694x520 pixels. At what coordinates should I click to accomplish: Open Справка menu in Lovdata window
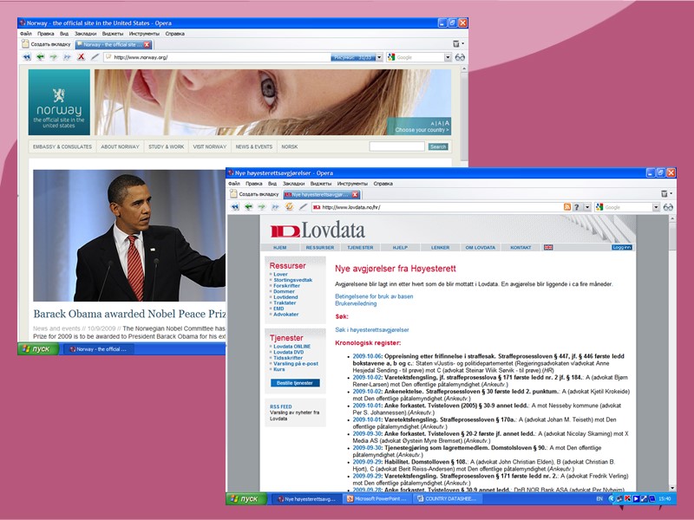pos(383,184)
